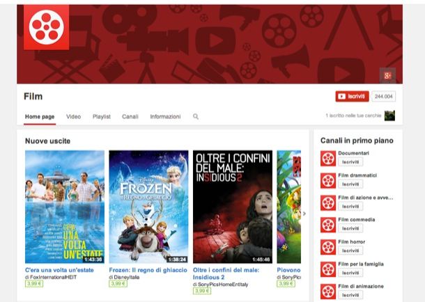425x302 pixels.
Task: Select the Home page tab
Action: point(40,117)
